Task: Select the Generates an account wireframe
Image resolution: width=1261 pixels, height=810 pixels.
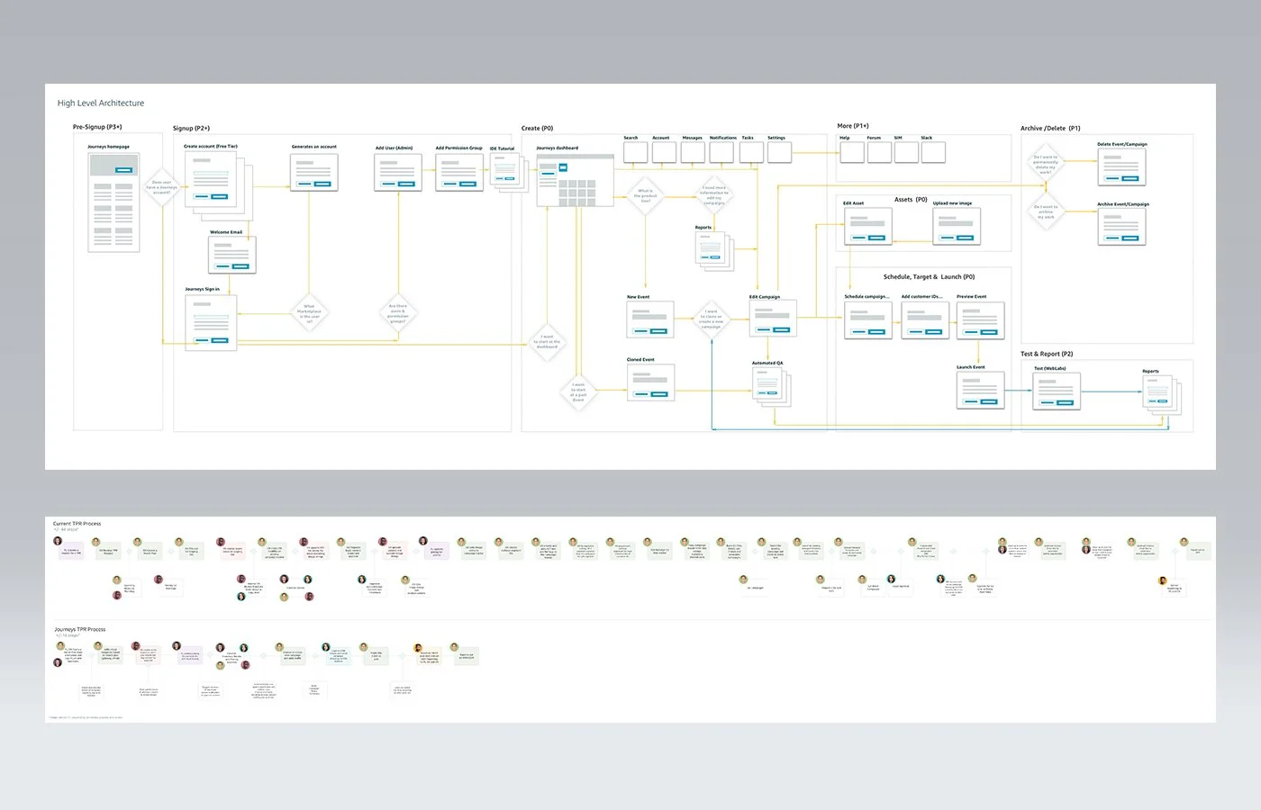Action: point(314,173)
